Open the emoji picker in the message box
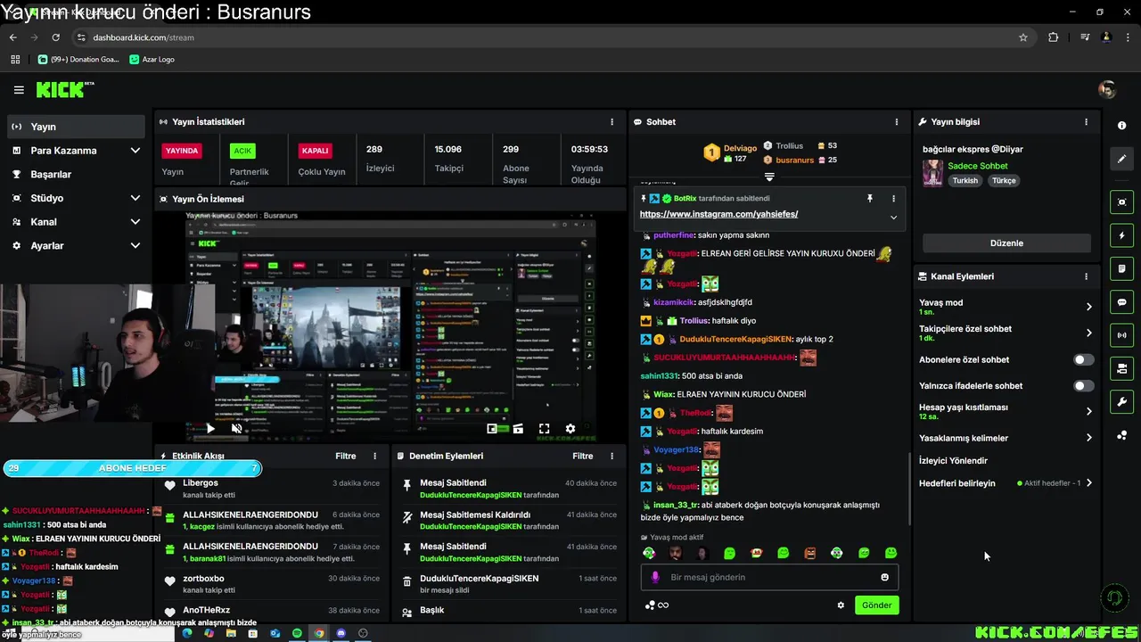 885,578
